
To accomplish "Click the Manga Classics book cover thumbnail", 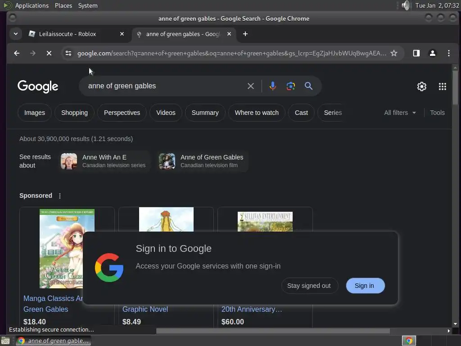I will tap(61, 249).
